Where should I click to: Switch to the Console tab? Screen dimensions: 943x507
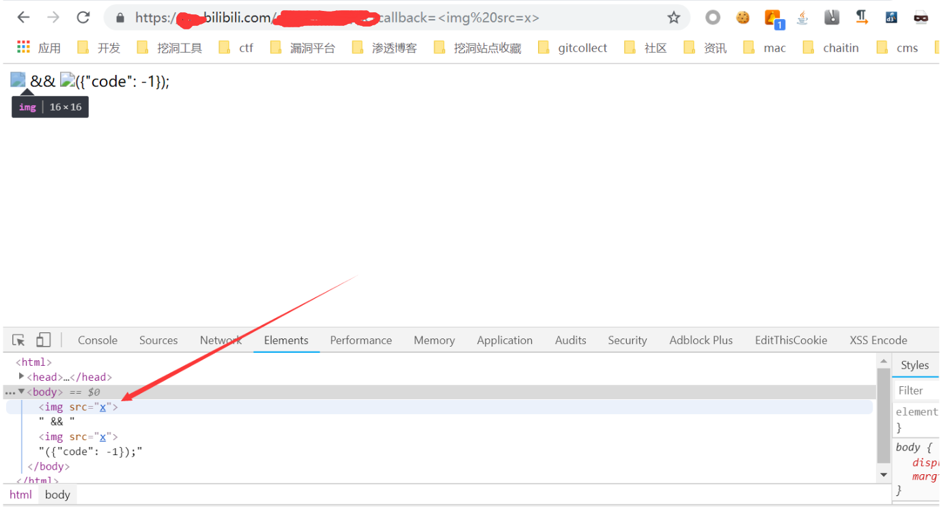coord(98,340)
